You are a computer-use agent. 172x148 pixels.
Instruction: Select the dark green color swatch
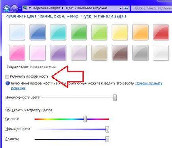(79, 32)
